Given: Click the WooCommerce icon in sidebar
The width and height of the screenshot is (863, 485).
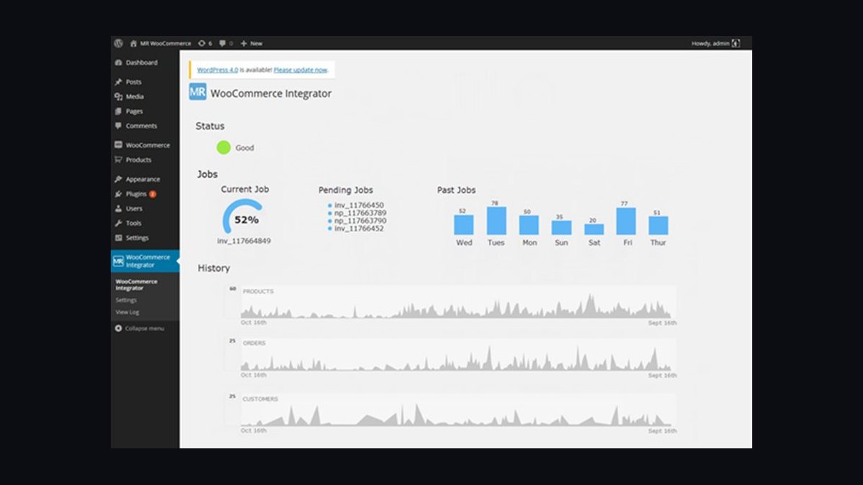Looking at the screenshot, I should pyautogui.click(x=118, y=145).
